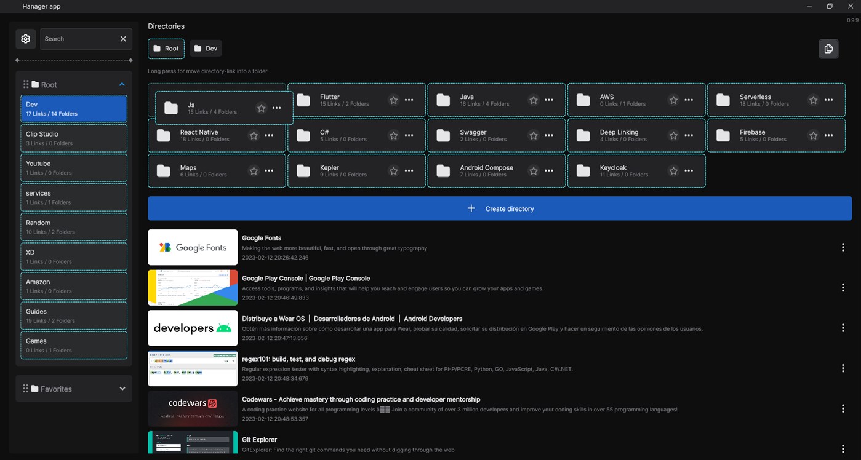Click the copy icon at top right
The image size is (861, 460).
pos(828,49)
